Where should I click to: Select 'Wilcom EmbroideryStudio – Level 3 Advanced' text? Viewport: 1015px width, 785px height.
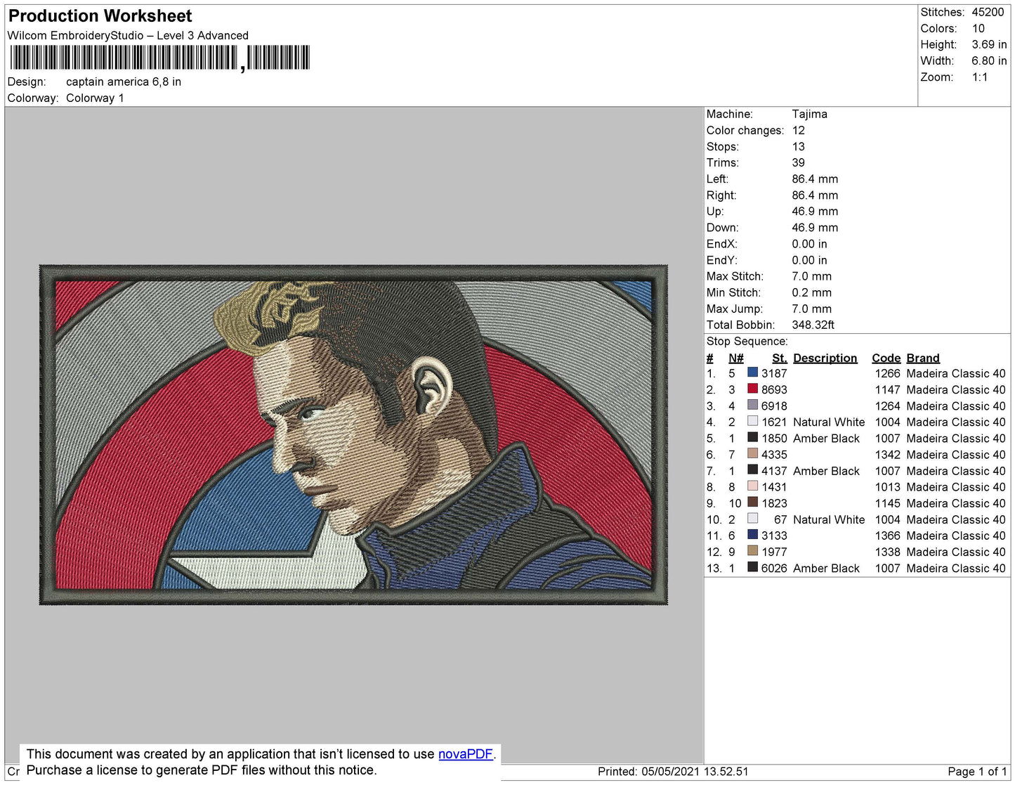(128, 35)
